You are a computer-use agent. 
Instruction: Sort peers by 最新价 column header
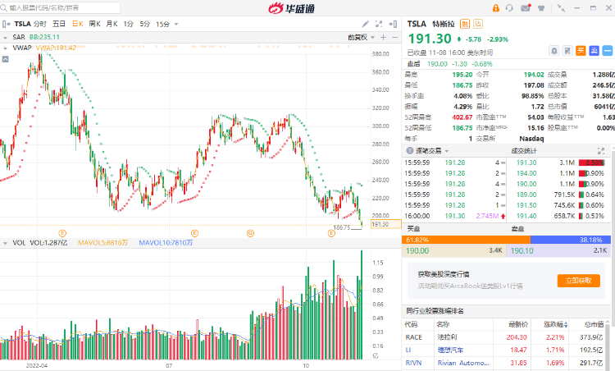tap(518, 324)
